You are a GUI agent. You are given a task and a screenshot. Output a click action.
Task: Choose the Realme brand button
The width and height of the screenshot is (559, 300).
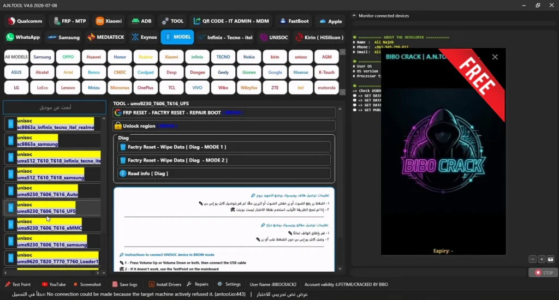145,57
